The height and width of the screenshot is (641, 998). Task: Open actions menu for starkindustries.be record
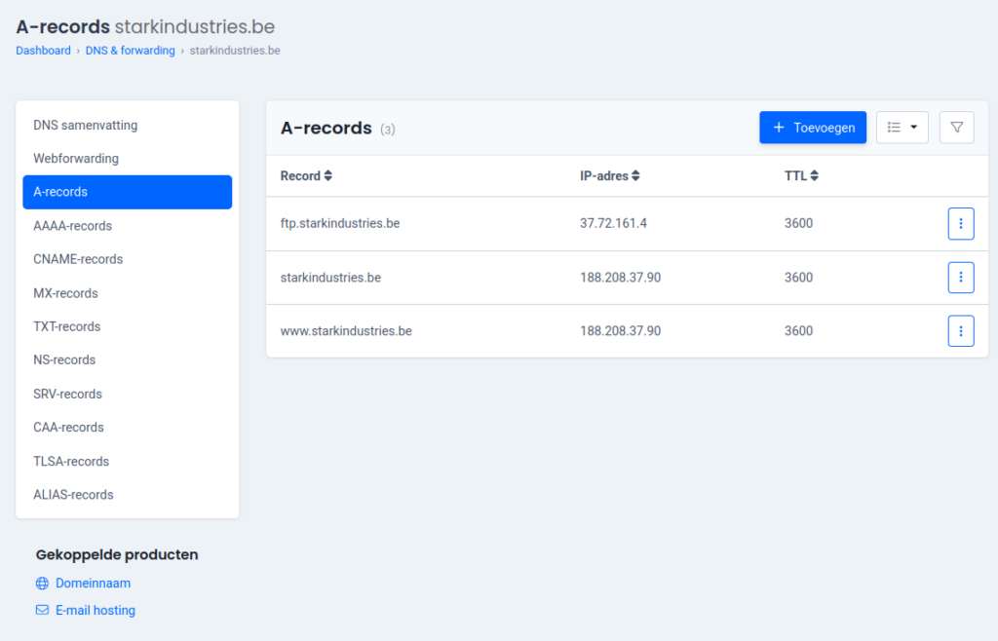pos(961,277)
